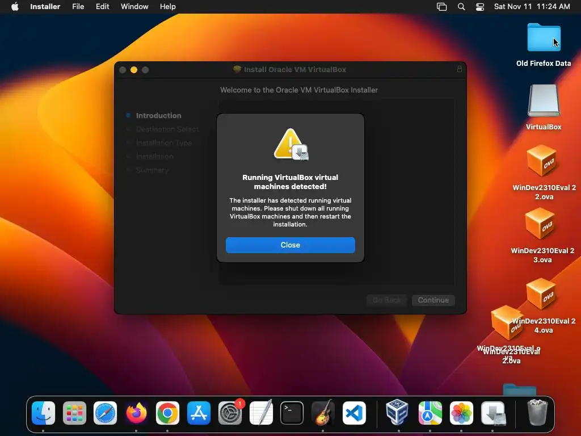Image resolution: width=581 pixels, height=436 pixels.
Task: Click the Destination Select step label
Action: (x=167, y=129)
